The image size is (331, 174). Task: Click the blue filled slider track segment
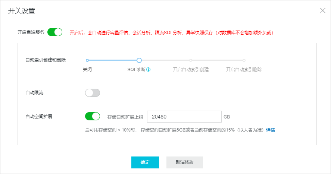113,60
